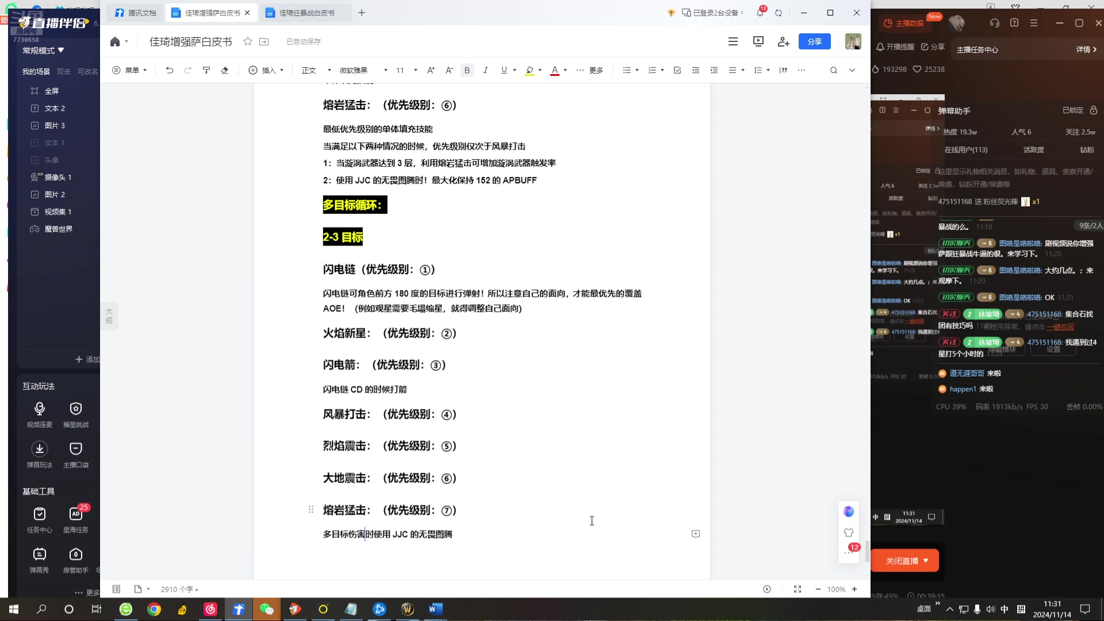Image resolution: width=1104 pixels, height=621 pixels.
Task: Select the format painter tool
Action: pyautogui.click(x=206, y=70)
